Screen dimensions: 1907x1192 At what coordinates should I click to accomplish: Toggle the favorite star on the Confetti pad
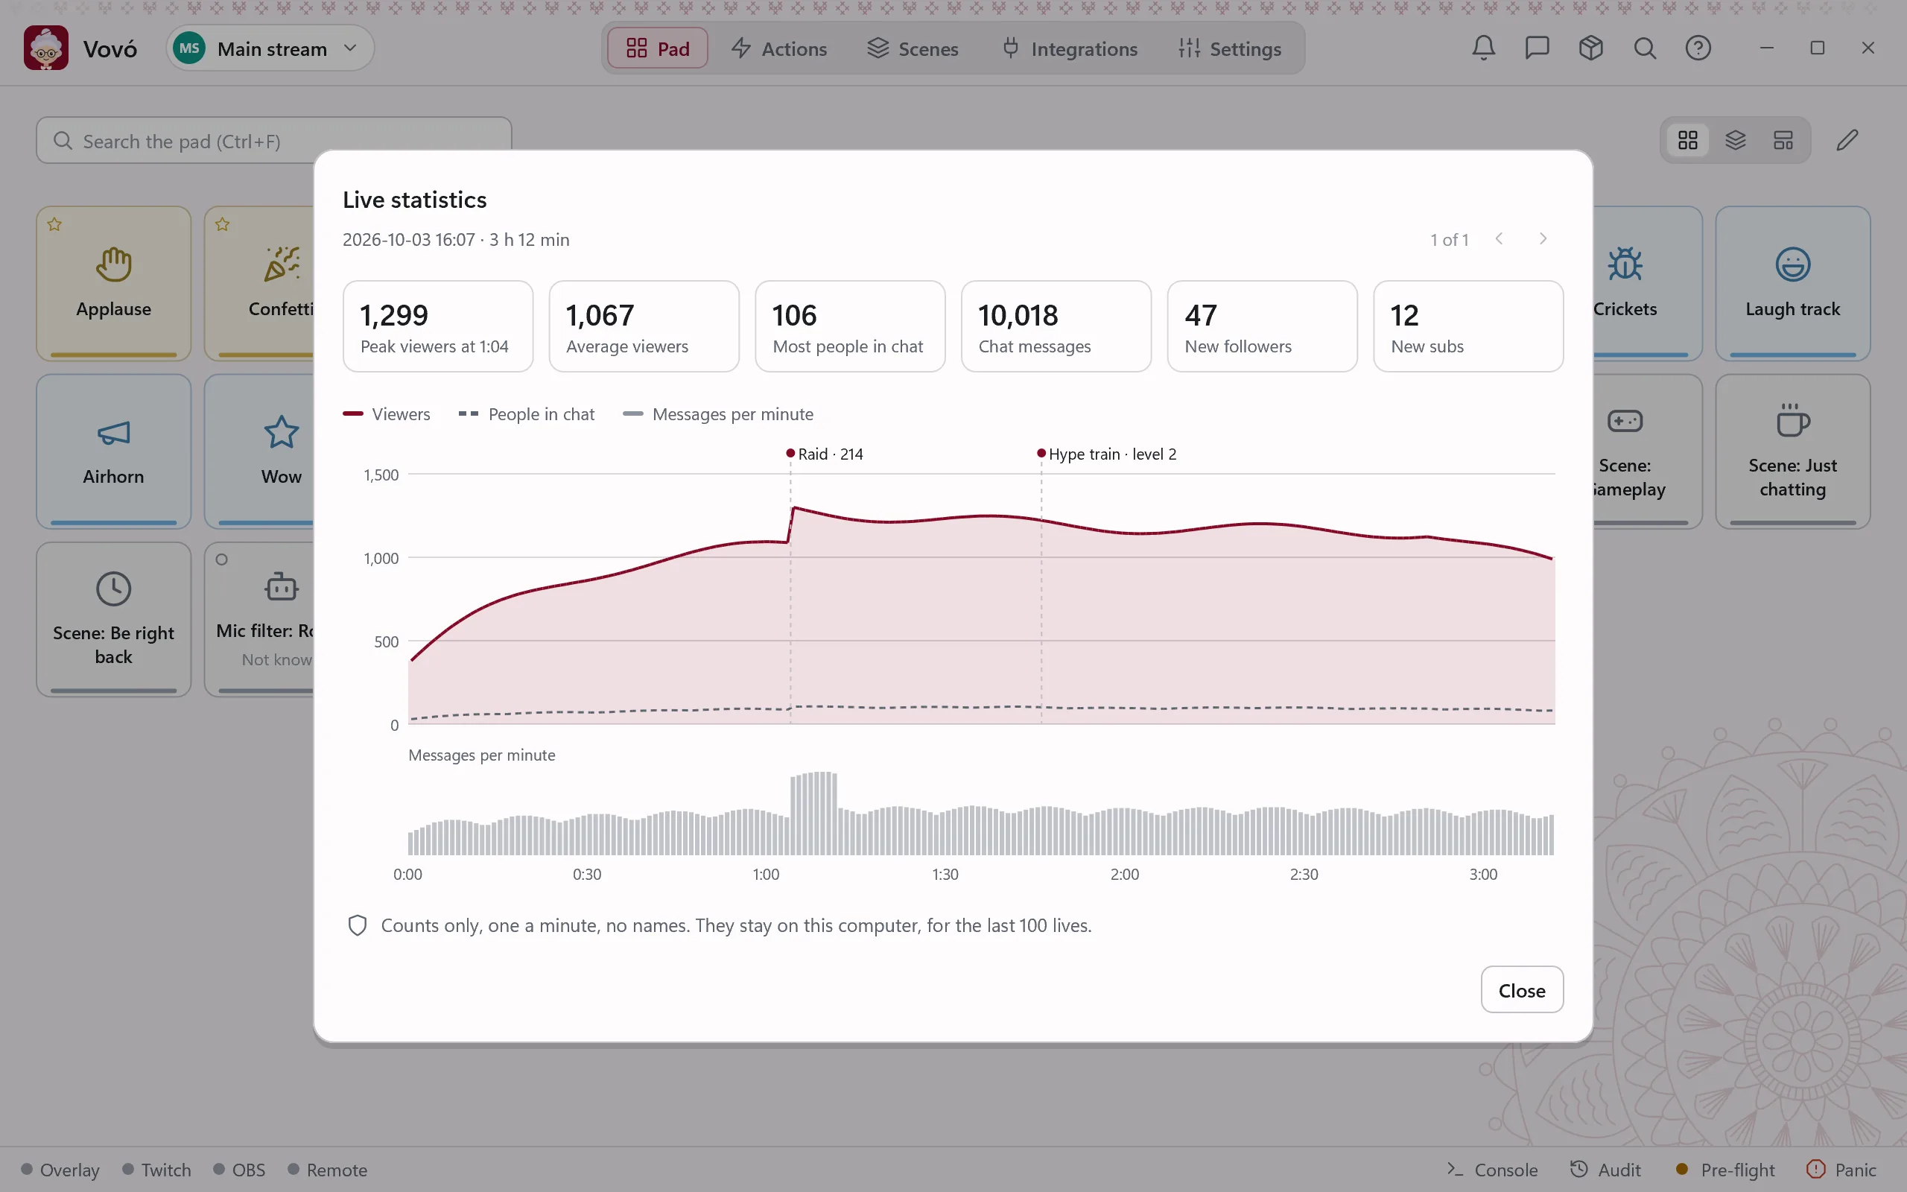coord(222,225)
